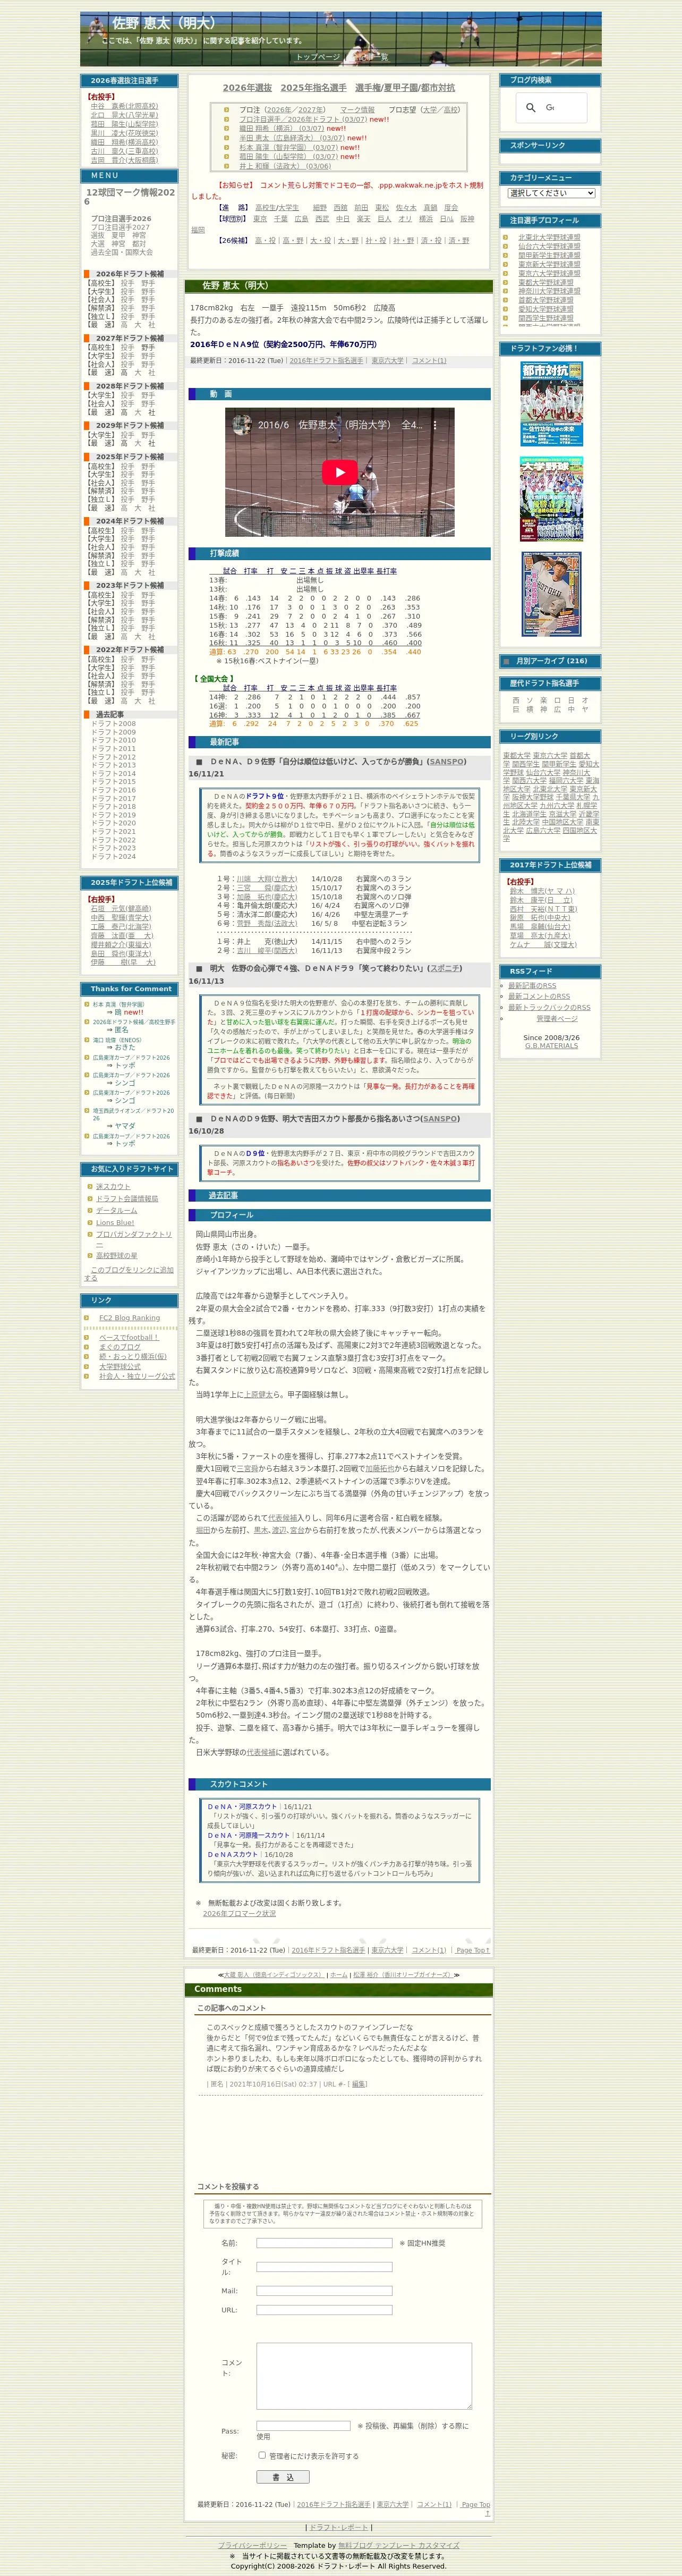Open the 迷スカウト favorite site link
The width and height of the screenshot is (682, 2576).
click(x=113, y=1186)
